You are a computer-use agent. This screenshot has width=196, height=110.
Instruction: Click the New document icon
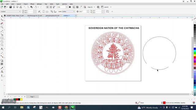pos(2,7)
